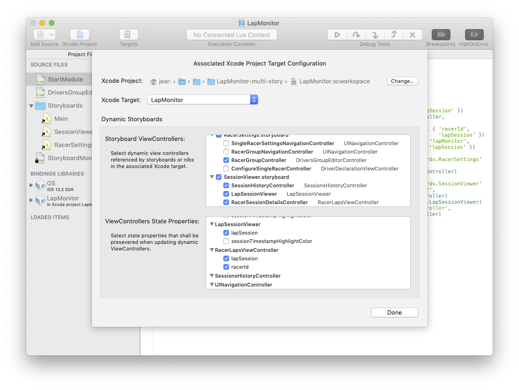Toggle the HaltOnError toolbar button

(x=474, y=35)
